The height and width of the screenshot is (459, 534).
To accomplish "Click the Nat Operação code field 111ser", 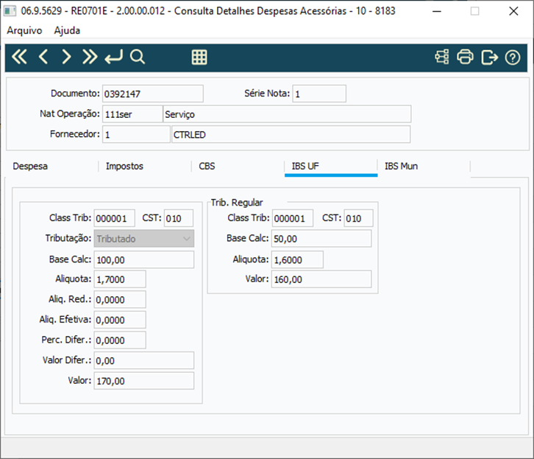I will point(133,114).
